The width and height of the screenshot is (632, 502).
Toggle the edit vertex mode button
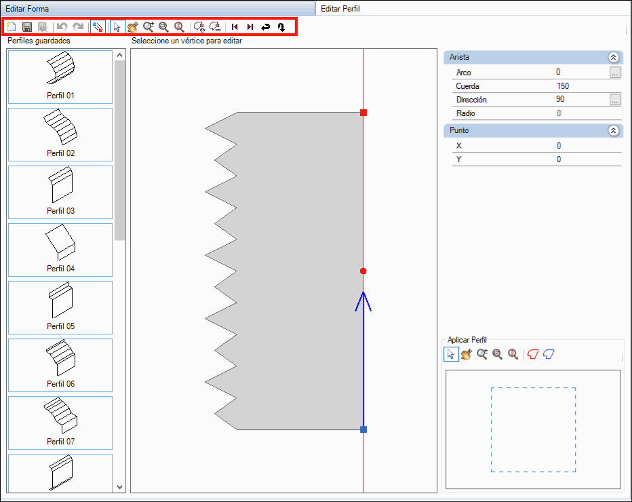(98, 27)
